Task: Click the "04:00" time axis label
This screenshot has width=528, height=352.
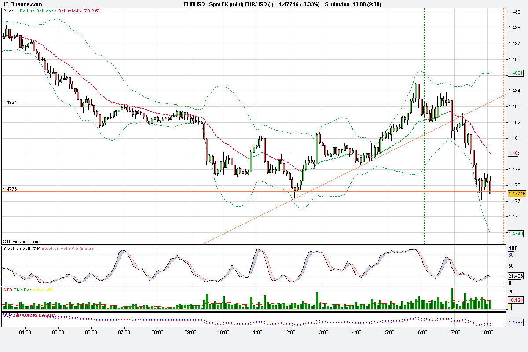Action: pos(25,332)
